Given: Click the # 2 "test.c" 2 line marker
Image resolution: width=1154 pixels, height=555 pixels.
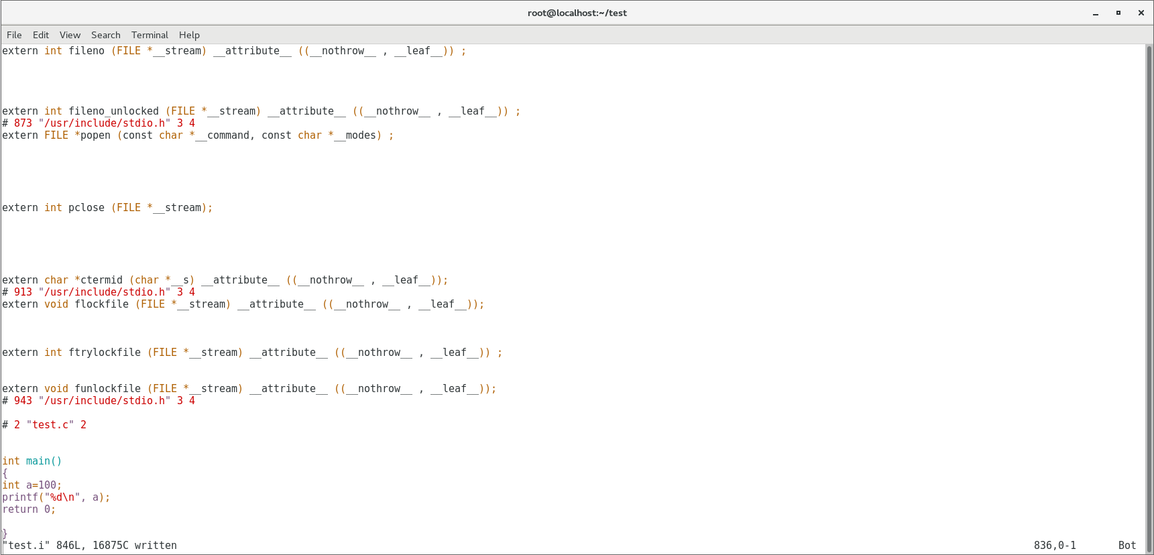Looking at the screenshot, I should (44, 425).
